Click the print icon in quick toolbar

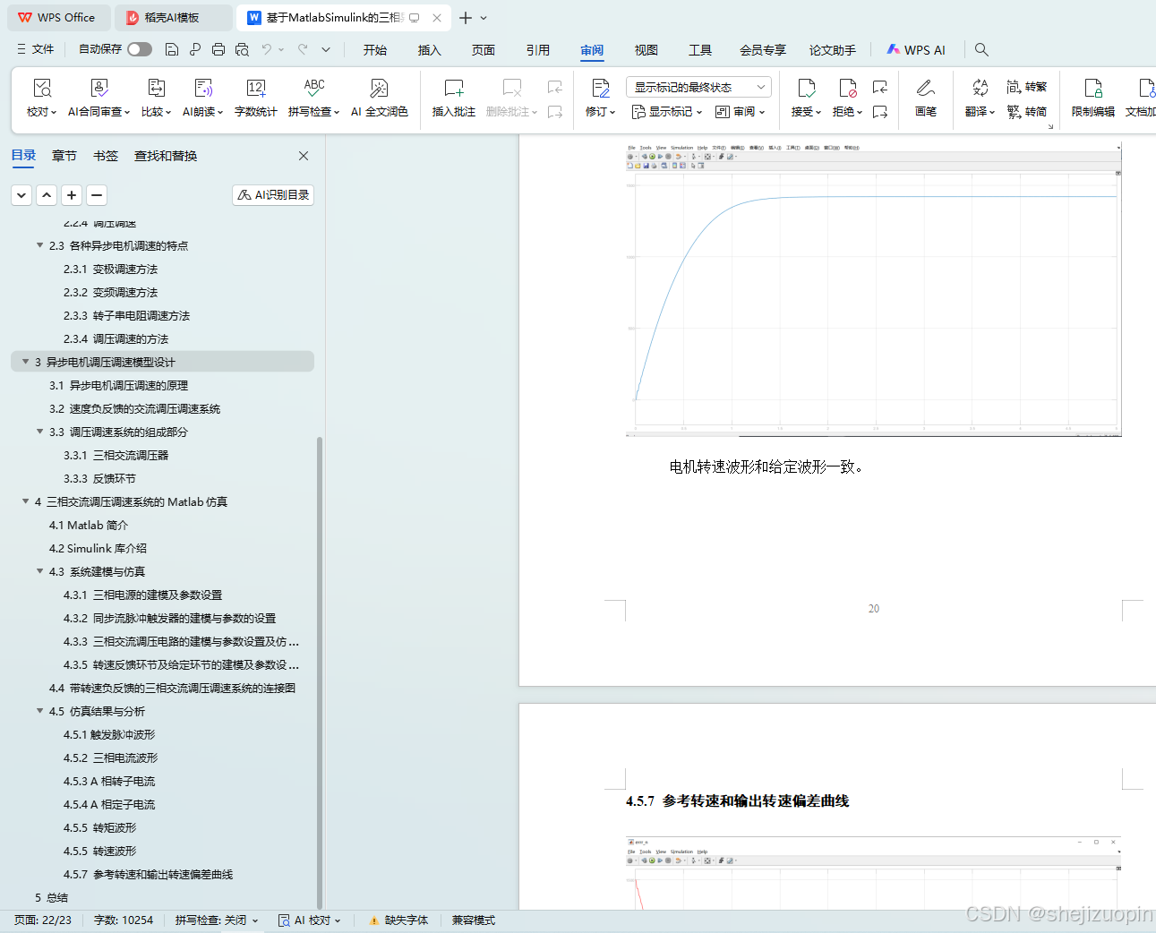(x=218, y=49)
